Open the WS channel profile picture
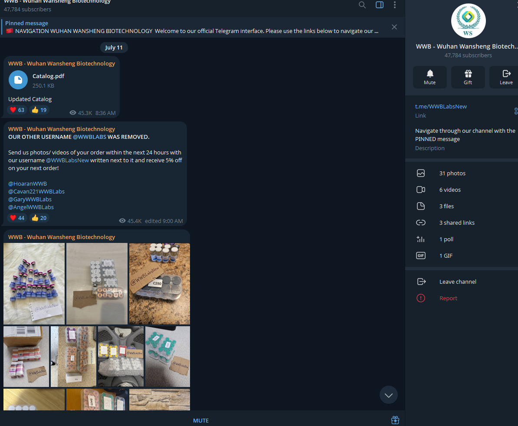Viewport: 518px width, 426px height. (x=468, y=21)
